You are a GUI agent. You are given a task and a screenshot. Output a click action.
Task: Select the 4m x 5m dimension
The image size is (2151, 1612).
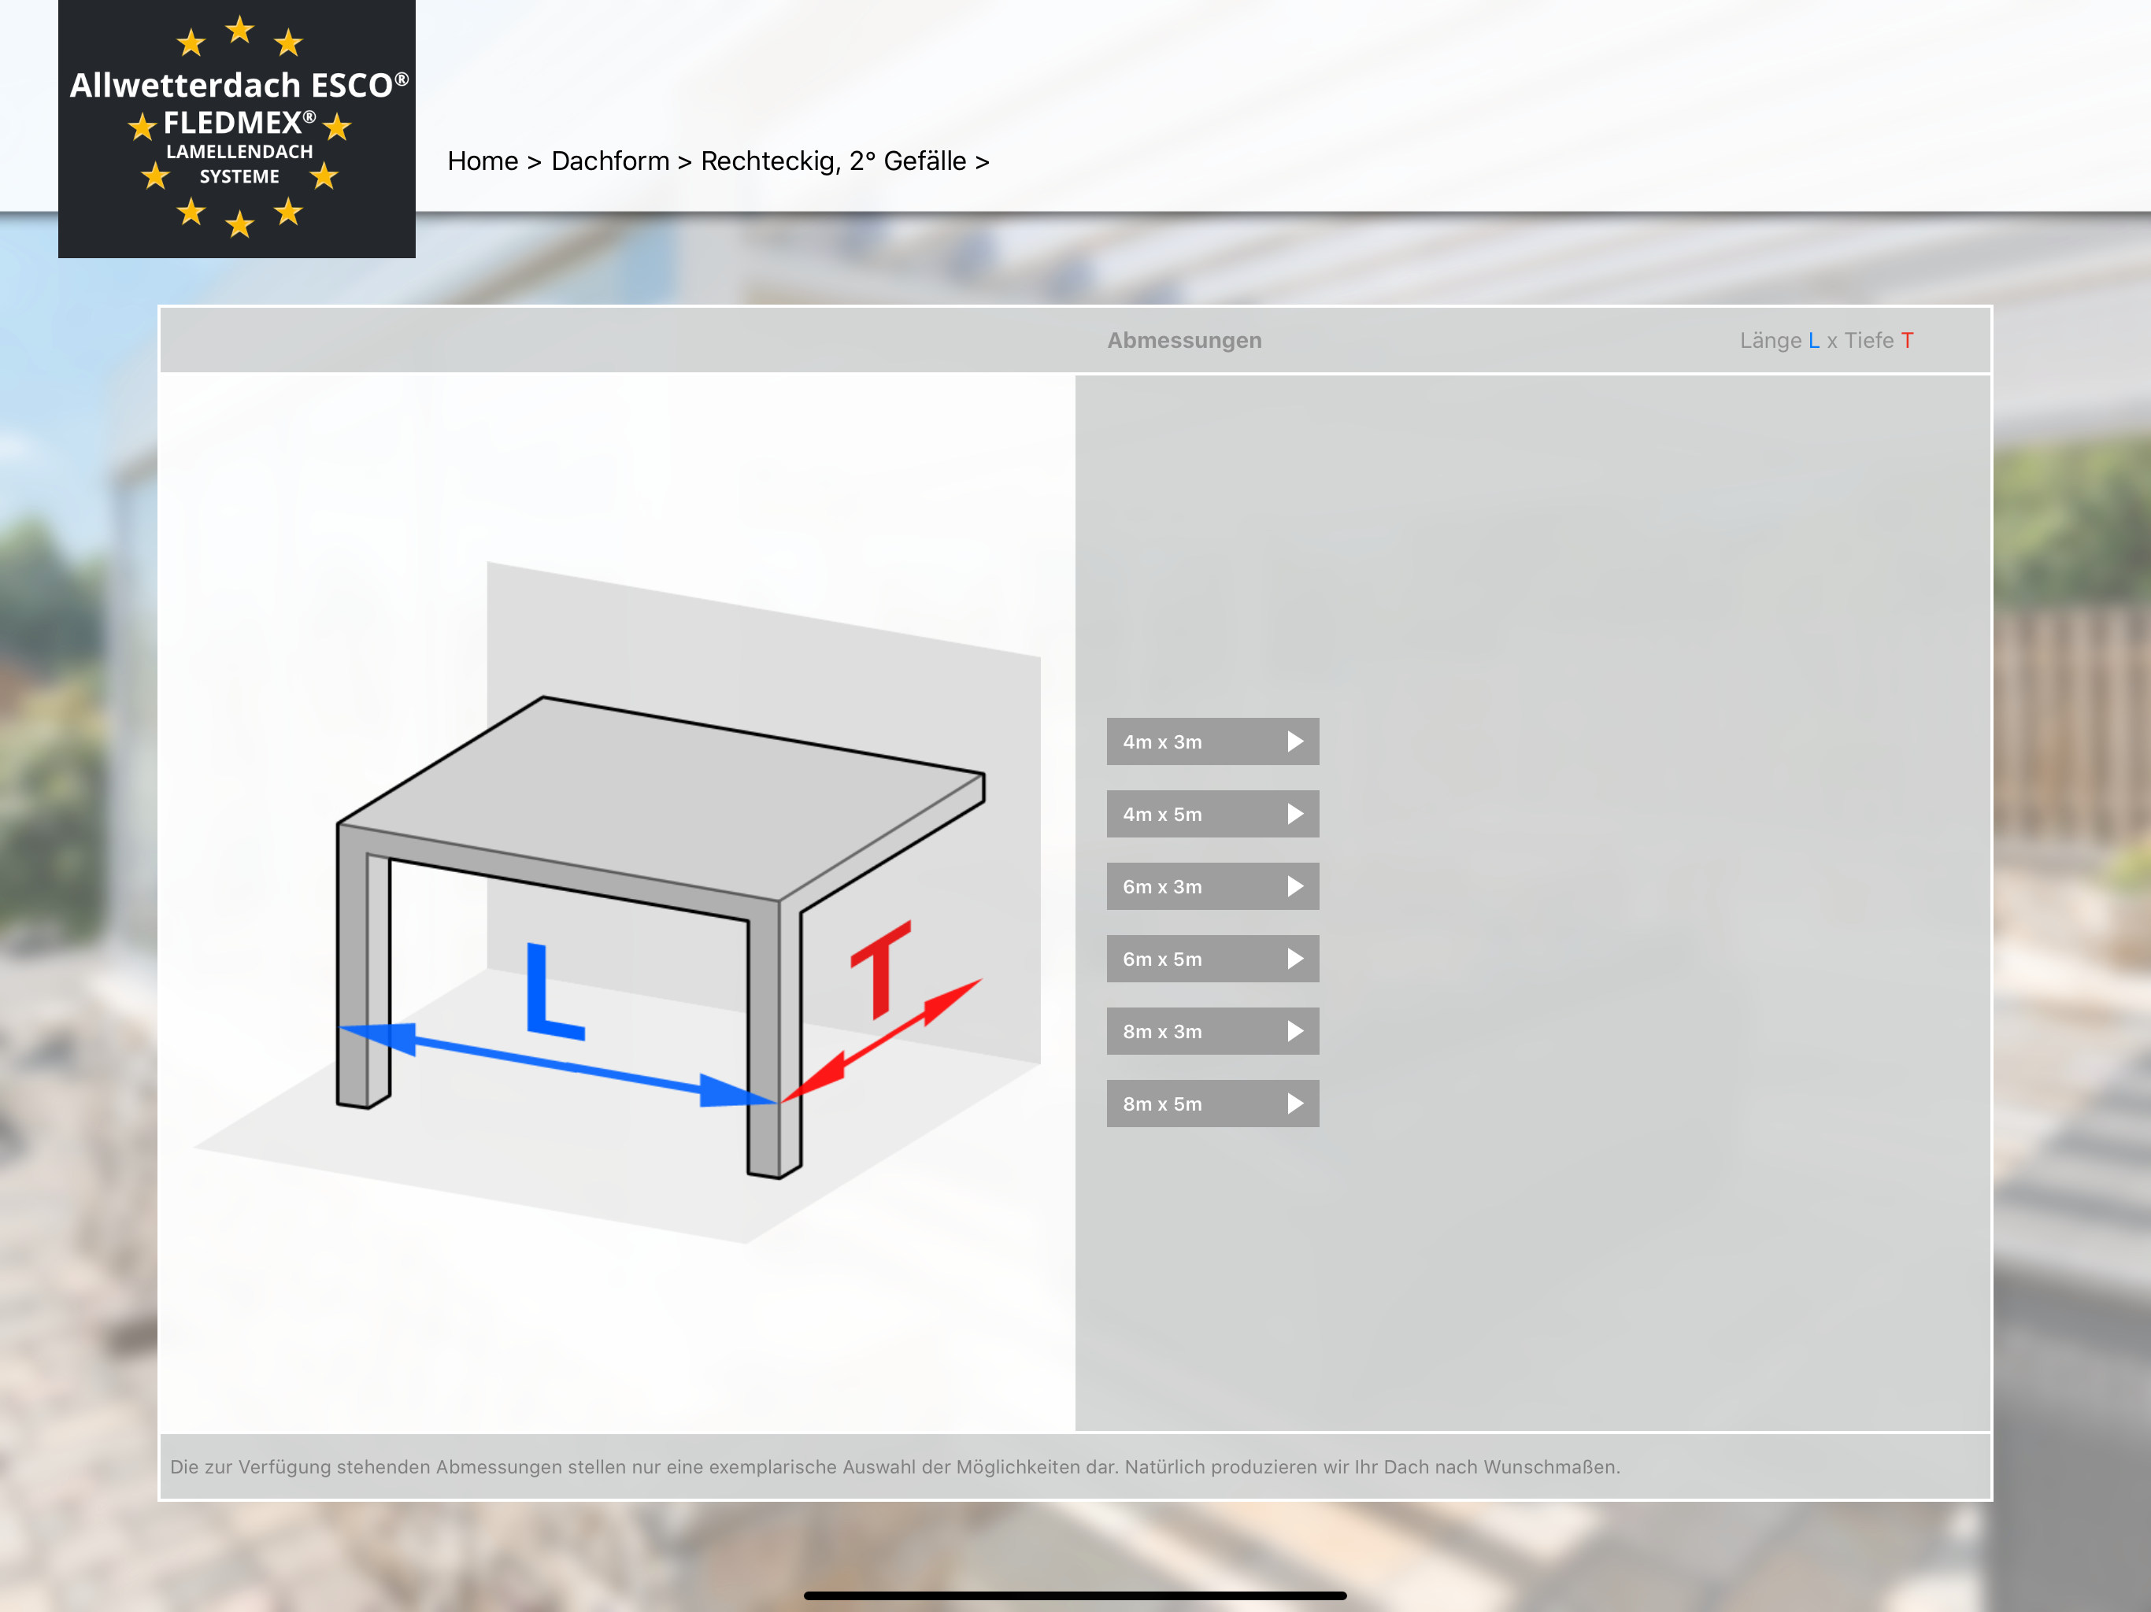[x=1212, y=814]
